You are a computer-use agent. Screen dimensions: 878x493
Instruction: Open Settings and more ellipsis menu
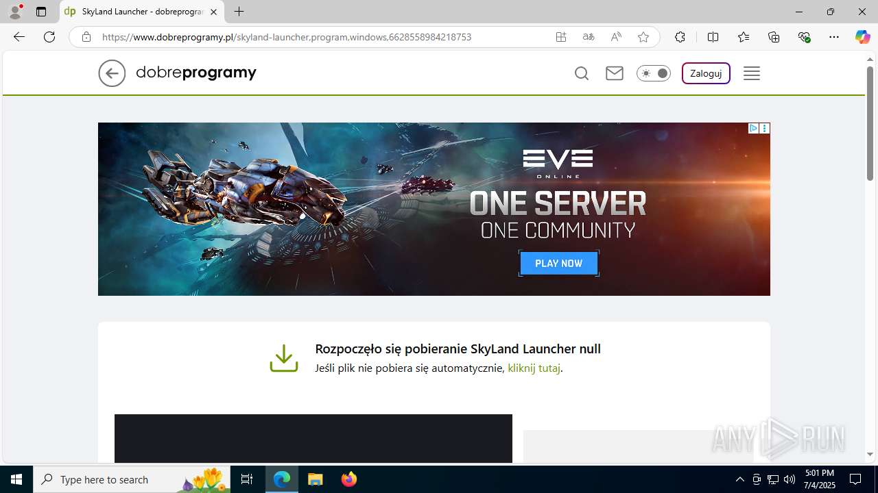point(834,37)
